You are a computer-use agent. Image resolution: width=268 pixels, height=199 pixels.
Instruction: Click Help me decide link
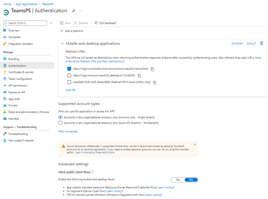coord(68,132)
